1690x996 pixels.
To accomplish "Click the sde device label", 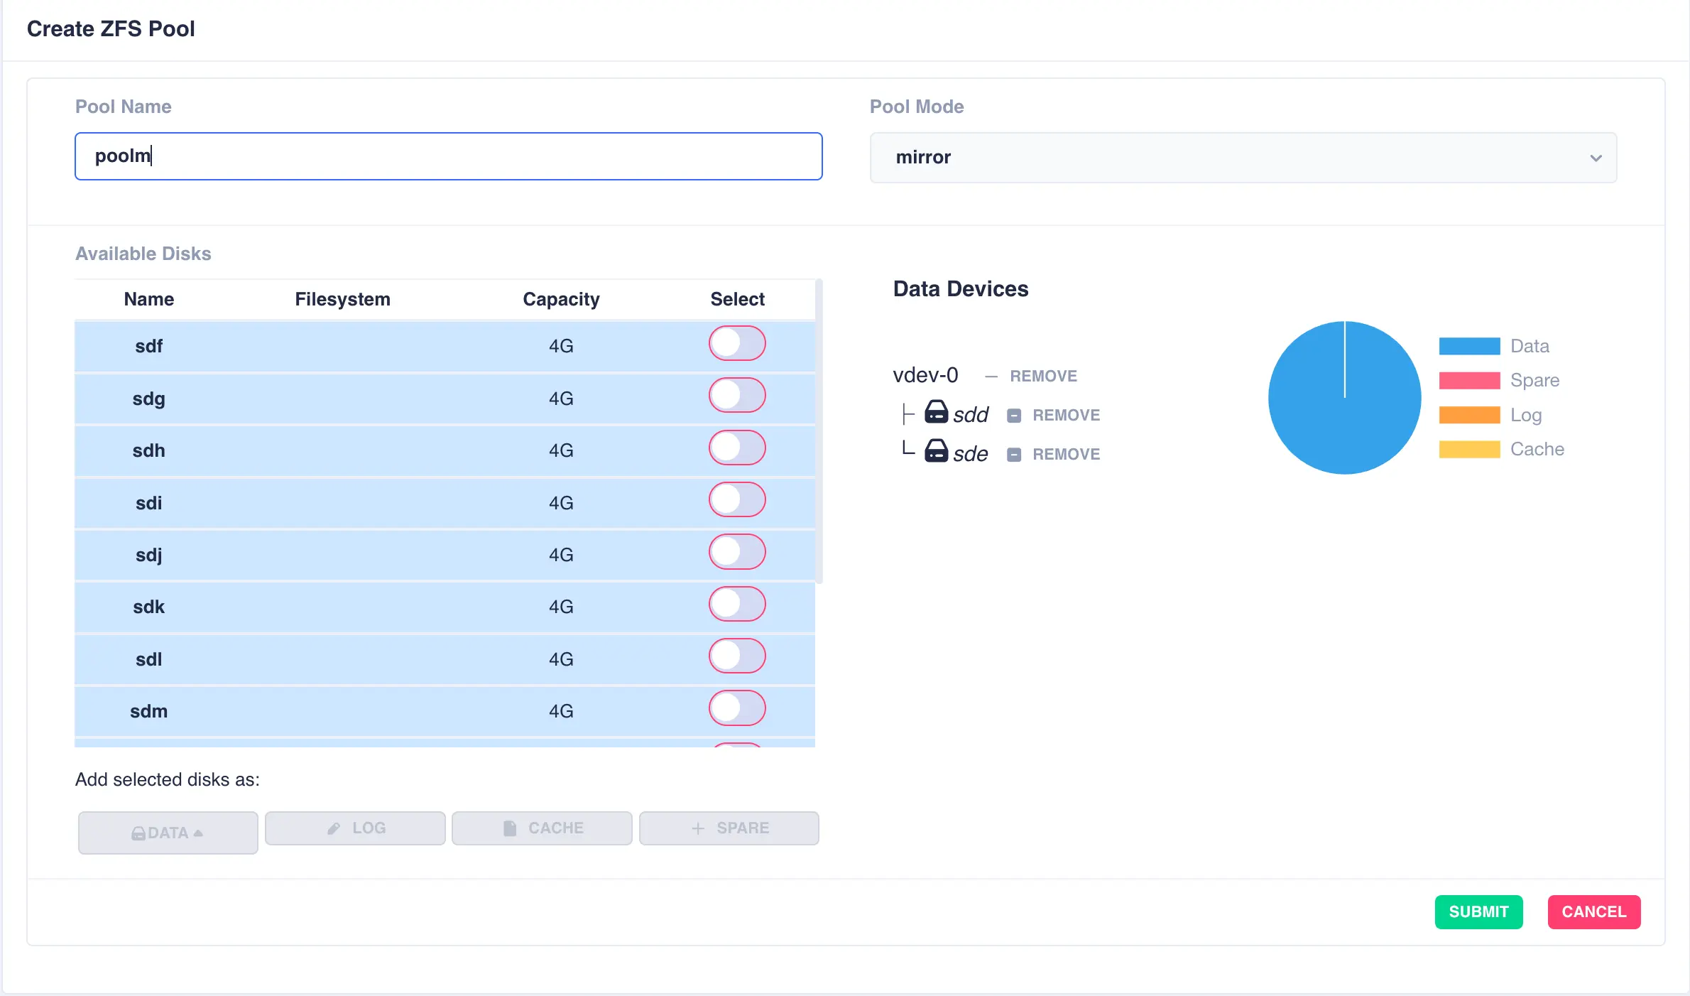I will 971,454.
